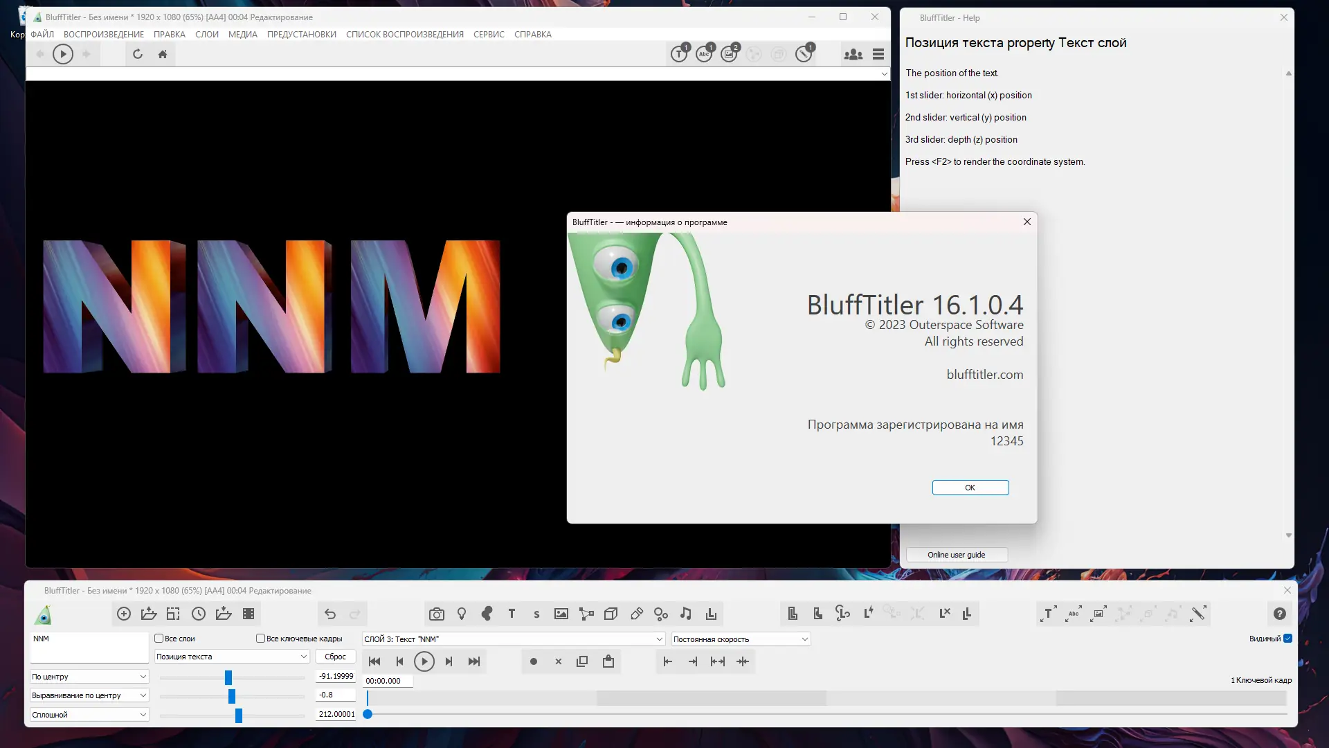Add a light layer with bulb icon
The image size is (1329, 748).
[462, 614]
